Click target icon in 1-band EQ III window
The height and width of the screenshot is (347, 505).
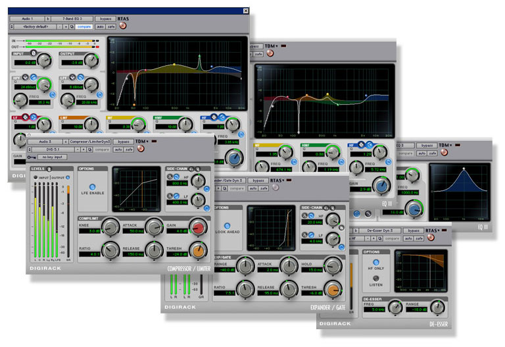coord(444,152)
